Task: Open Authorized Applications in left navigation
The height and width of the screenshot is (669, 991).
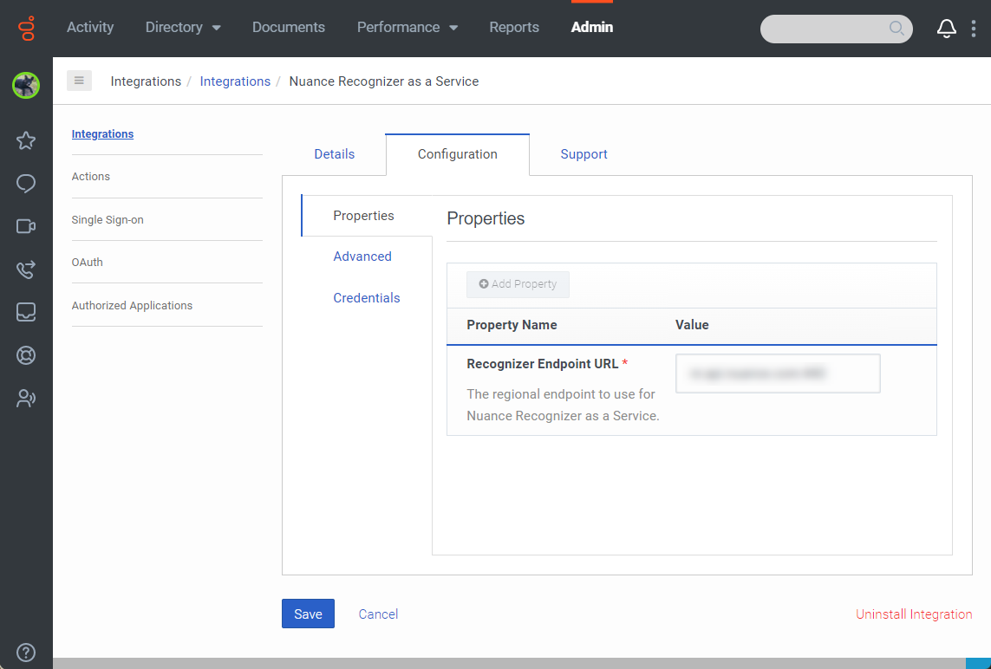Action: [132, 305]
